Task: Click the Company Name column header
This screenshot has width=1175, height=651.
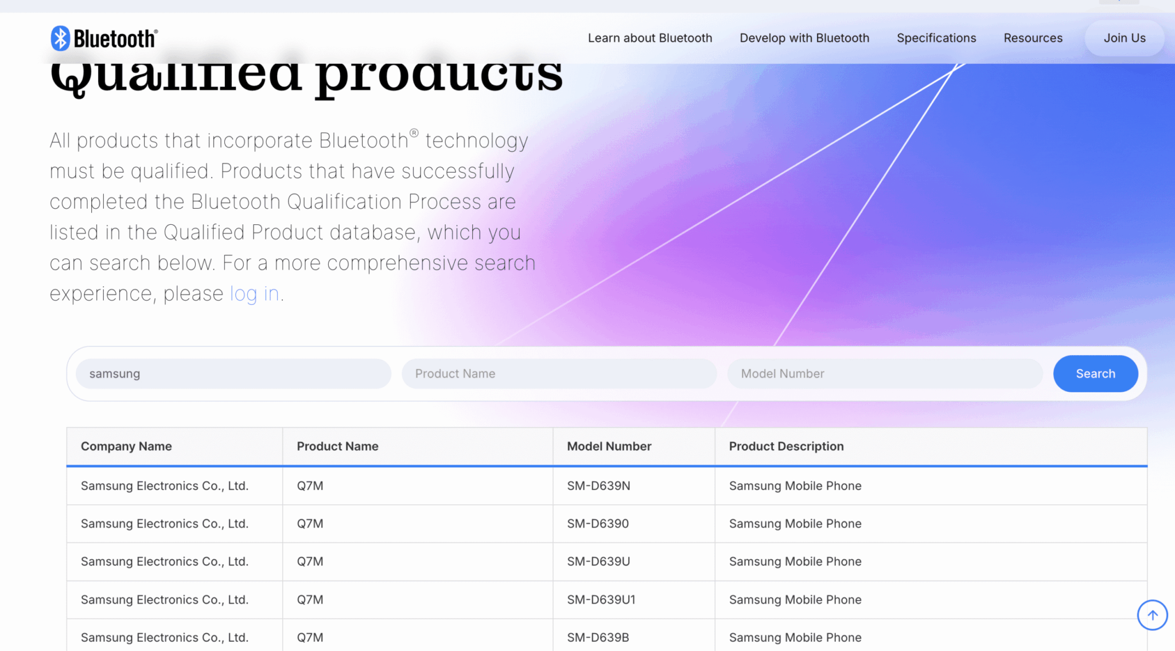Action: pyautogui.click(x=126, y=446)
